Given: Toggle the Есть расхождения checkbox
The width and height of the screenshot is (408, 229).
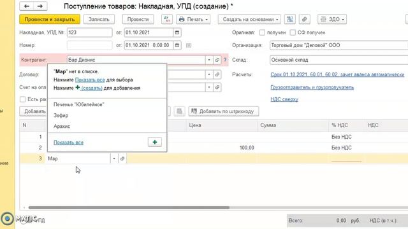Looking at the screenshot, I should pyautogui.click(x=23, y=99).
